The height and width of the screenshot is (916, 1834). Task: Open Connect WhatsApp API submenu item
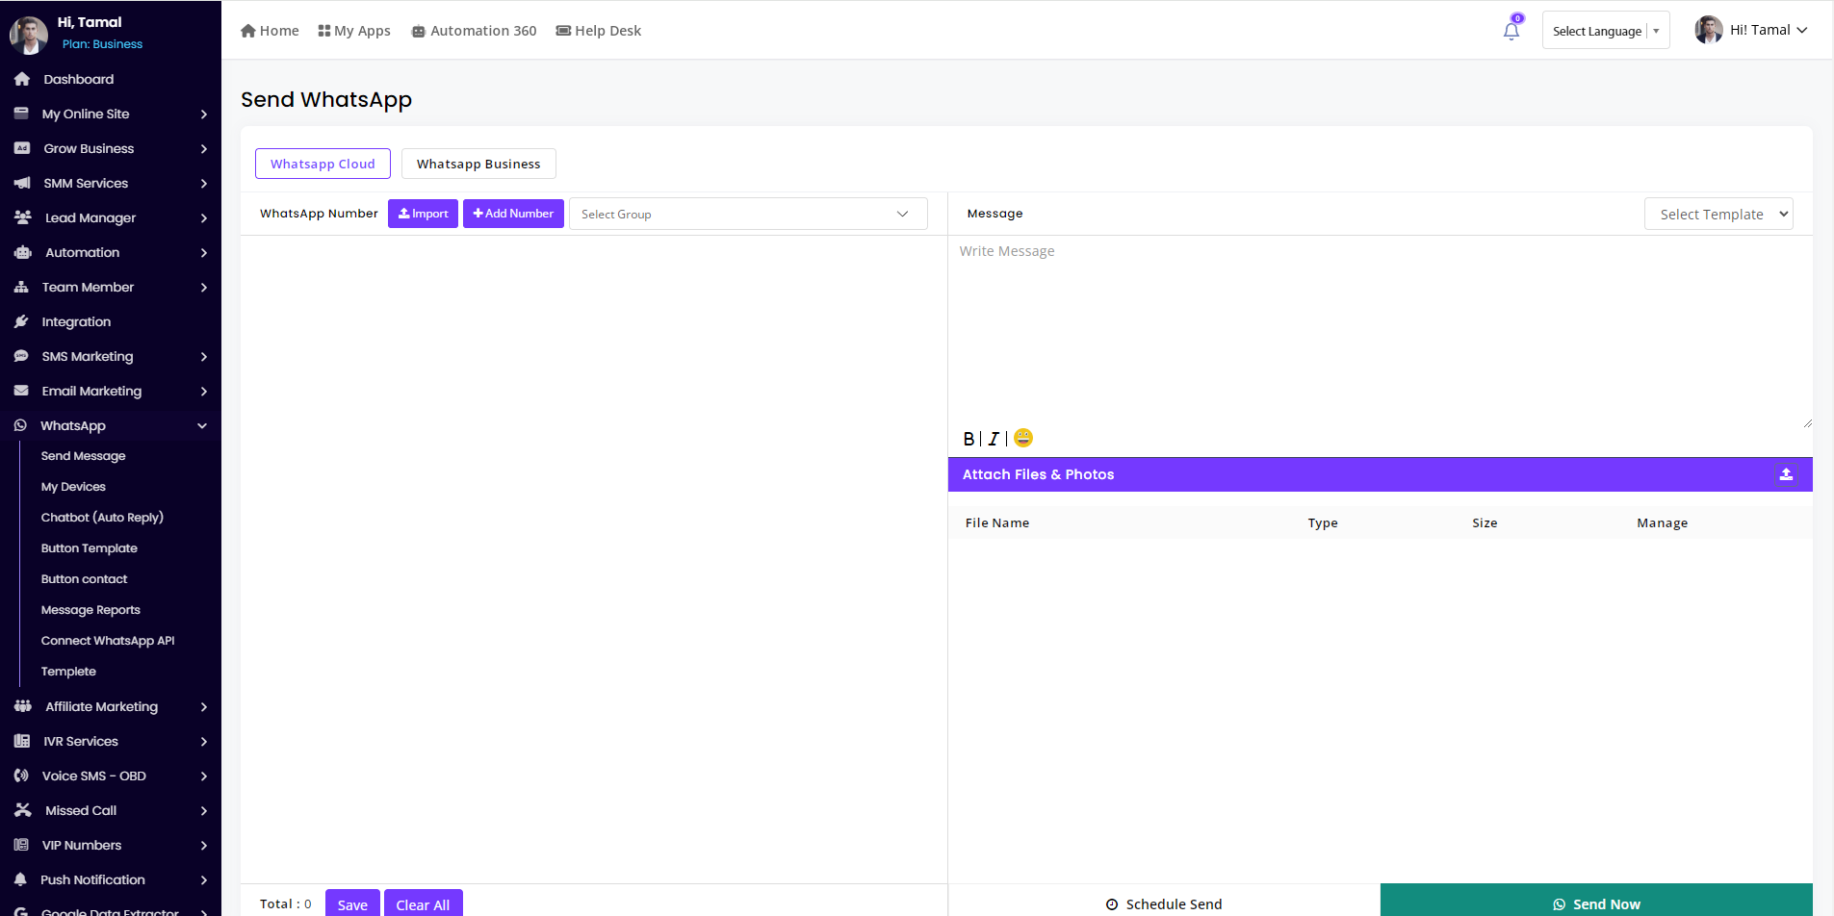click(x=108, y=641)
